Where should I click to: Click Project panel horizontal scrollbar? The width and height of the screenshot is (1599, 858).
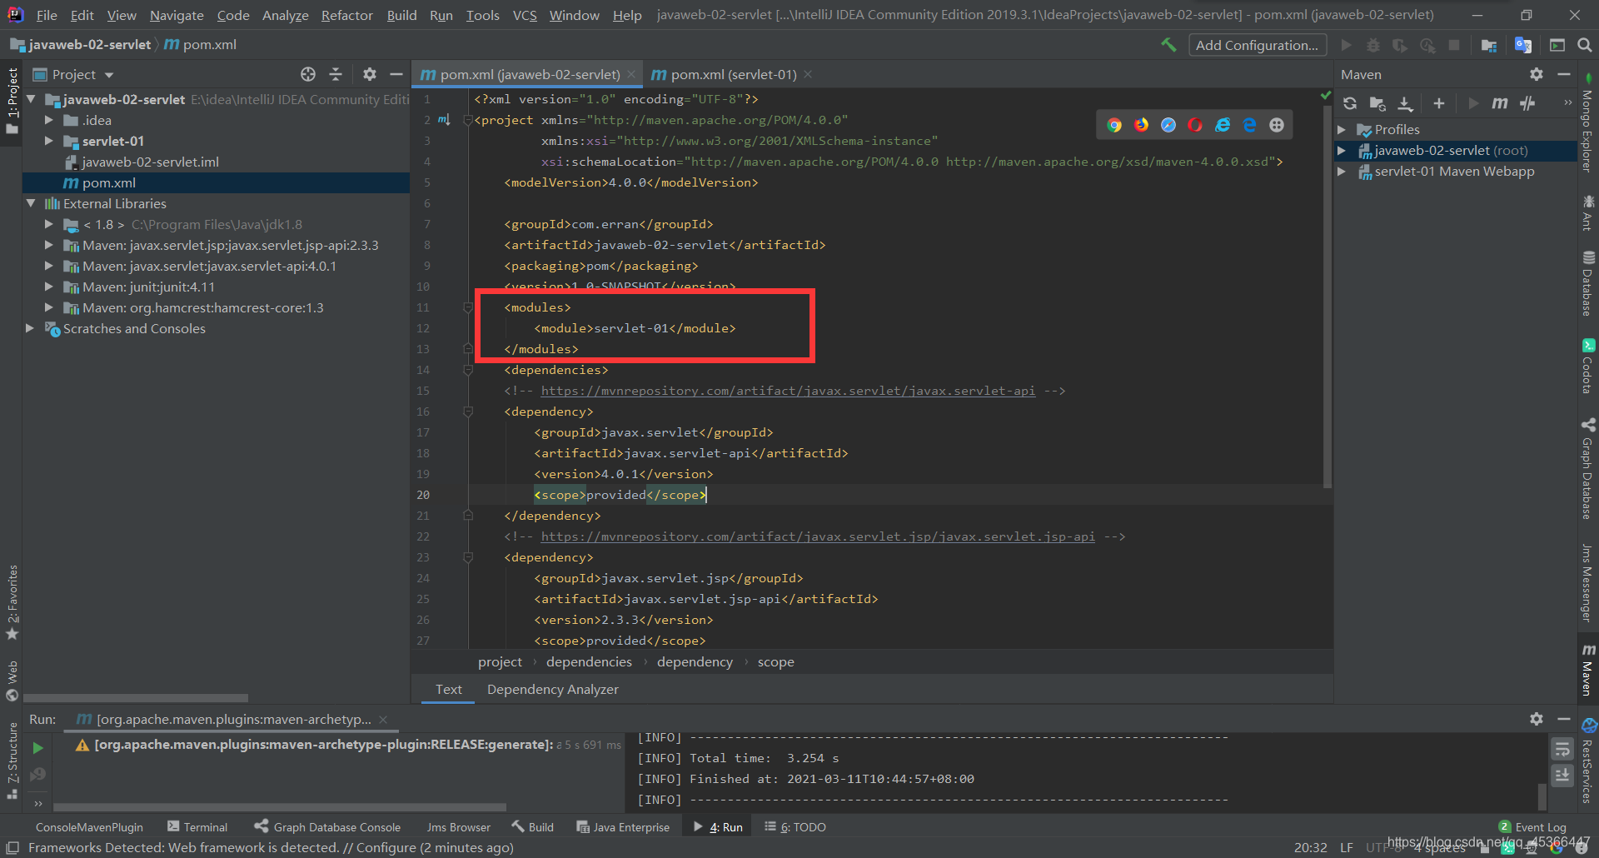point(136,698)
